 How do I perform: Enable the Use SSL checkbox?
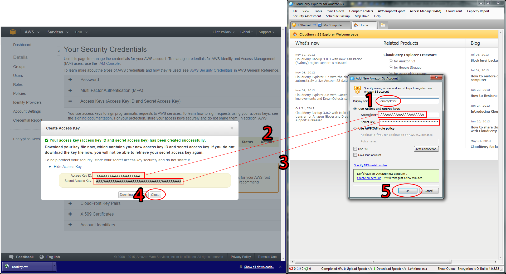pyautogui.click(x=355, y=149)
